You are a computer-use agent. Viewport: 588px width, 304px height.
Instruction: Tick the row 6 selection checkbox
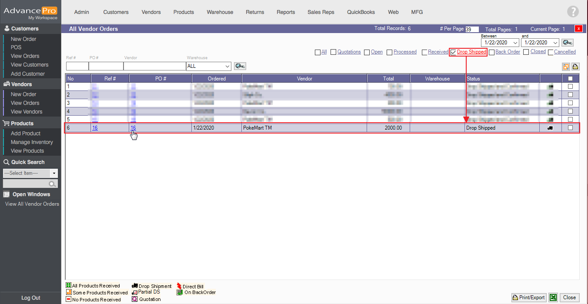tap(570, 128)
